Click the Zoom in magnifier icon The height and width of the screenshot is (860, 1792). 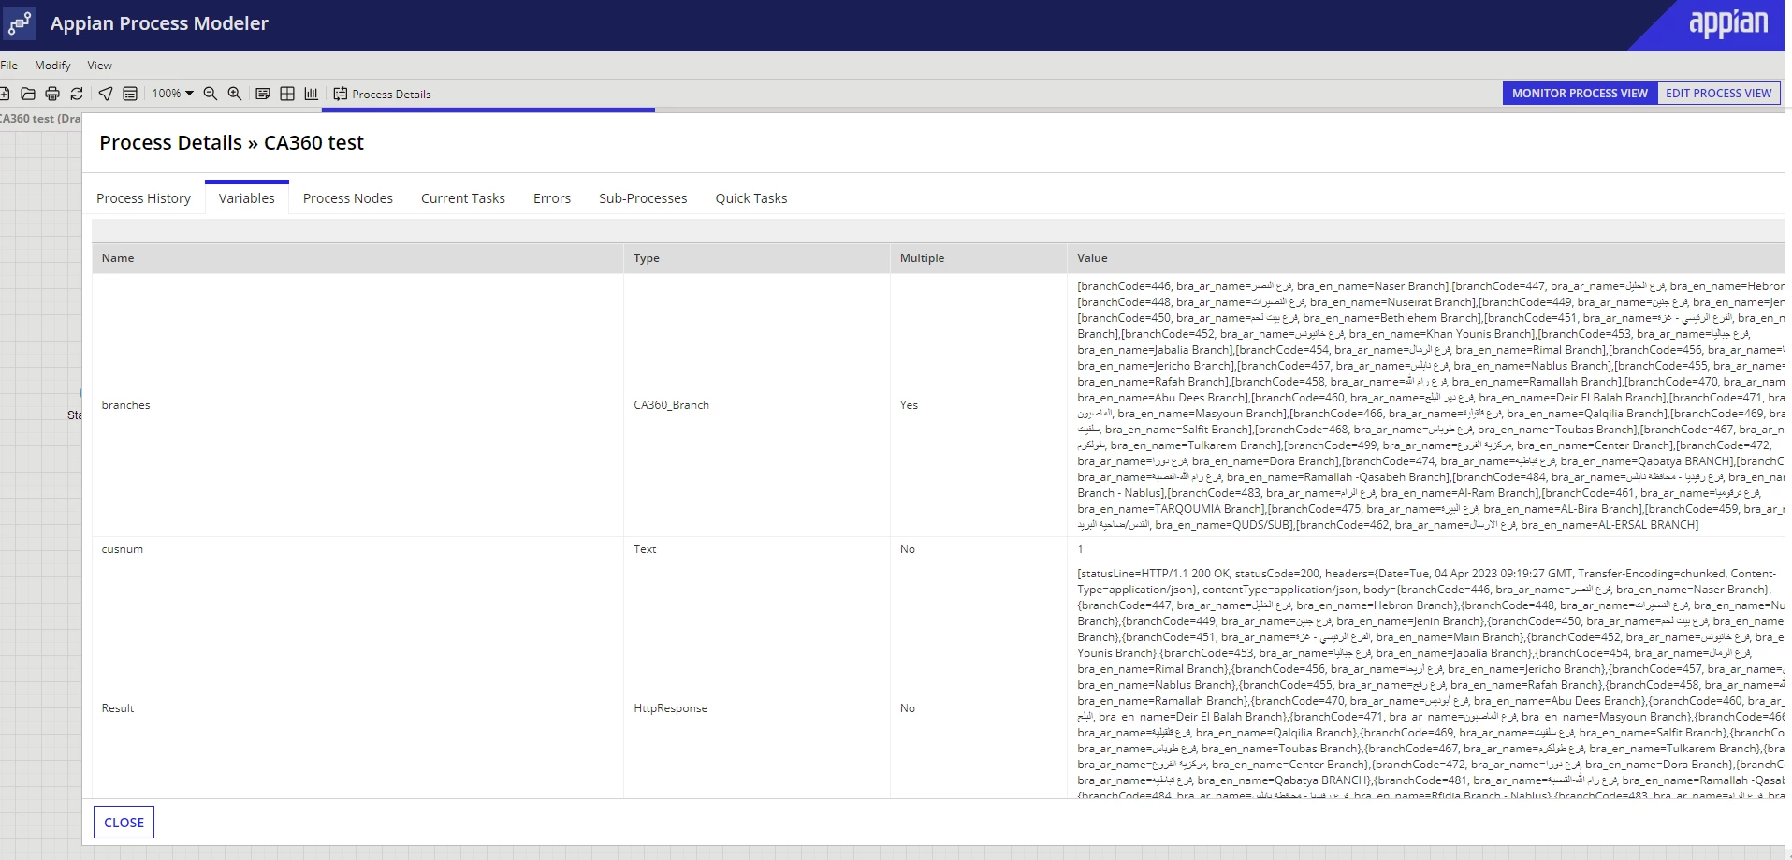[x=235, y=94]
